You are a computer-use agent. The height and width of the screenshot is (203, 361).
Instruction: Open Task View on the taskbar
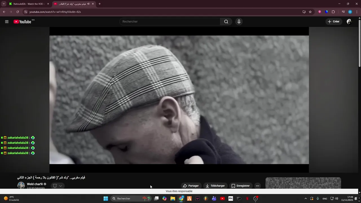tap(156, 198)
